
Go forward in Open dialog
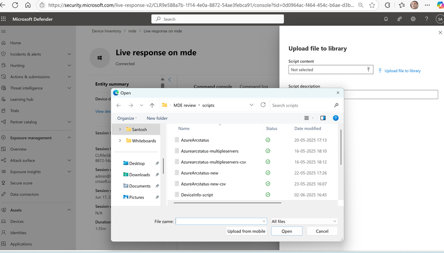(131, 105)
